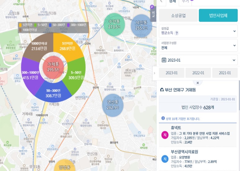Select the 2022-01 date chip
Viewport: 240px width, 171px height.
198,73
